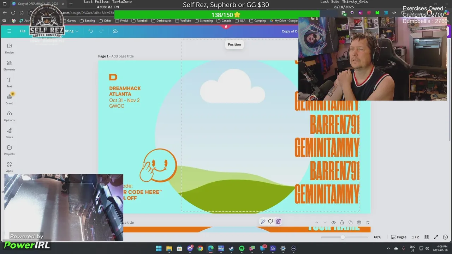
Task: Open the My Drive Google bookmark
Action: click(284, 21)
